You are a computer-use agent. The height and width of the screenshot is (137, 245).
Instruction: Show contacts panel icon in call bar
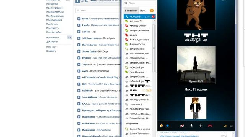pyautogui.click(x=162, y=126)
